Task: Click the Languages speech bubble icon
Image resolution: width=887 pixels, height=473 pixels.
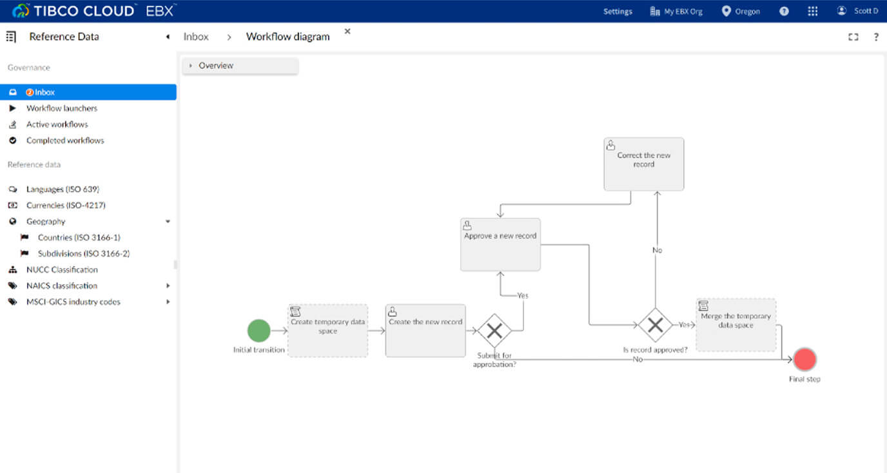Action: [13, 189]
